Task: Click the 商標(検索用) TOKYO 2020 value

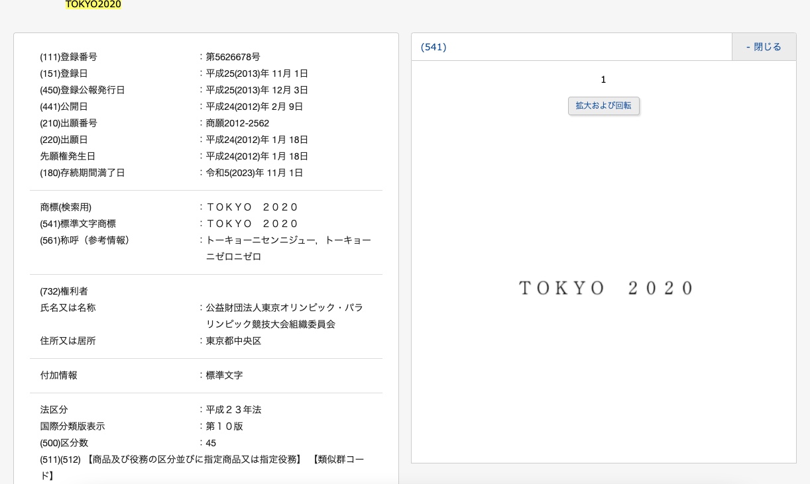Action: click(252, 207)
